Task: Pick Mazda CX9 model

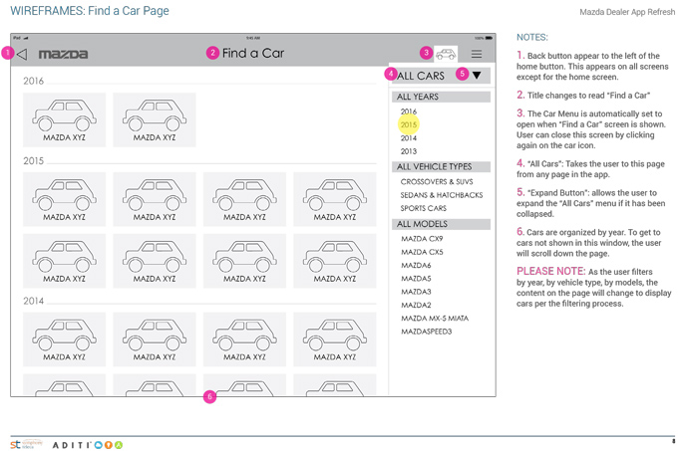Action: point(422,239)
